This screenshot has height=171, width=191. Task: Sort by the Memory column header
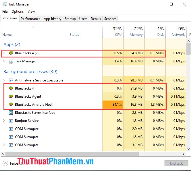134,32
